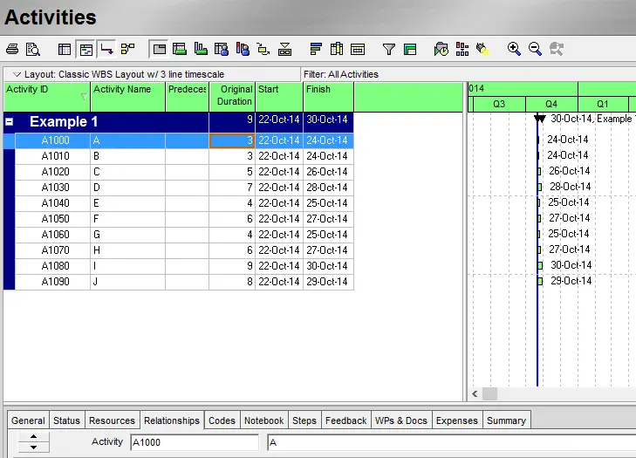The width and height of the screenshot is (636, 458).
Task: Click Activity ID column sort arrow
Action: point(84,97)
